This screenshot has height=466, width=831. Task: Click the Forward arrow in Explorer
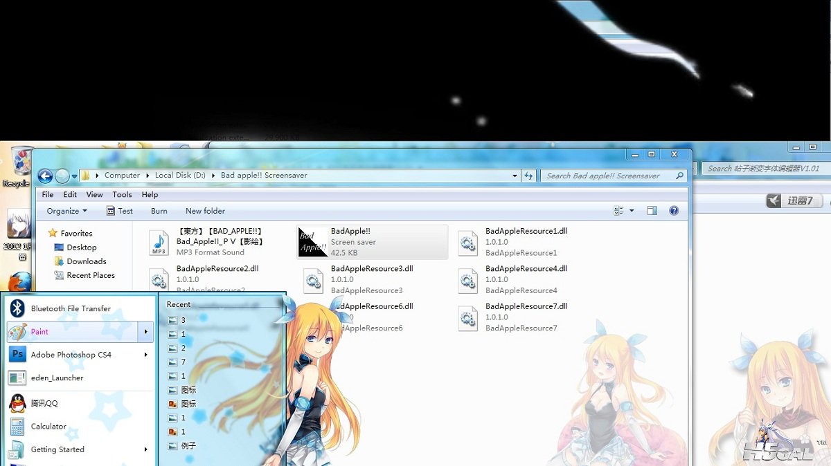tap(62, 176)
